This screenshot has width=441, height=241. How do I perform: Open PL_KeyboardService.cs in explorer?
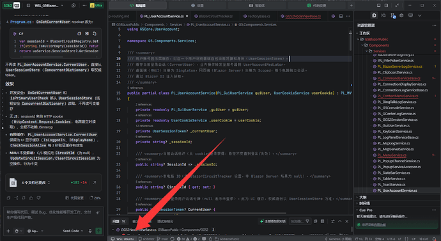point(394,131)
